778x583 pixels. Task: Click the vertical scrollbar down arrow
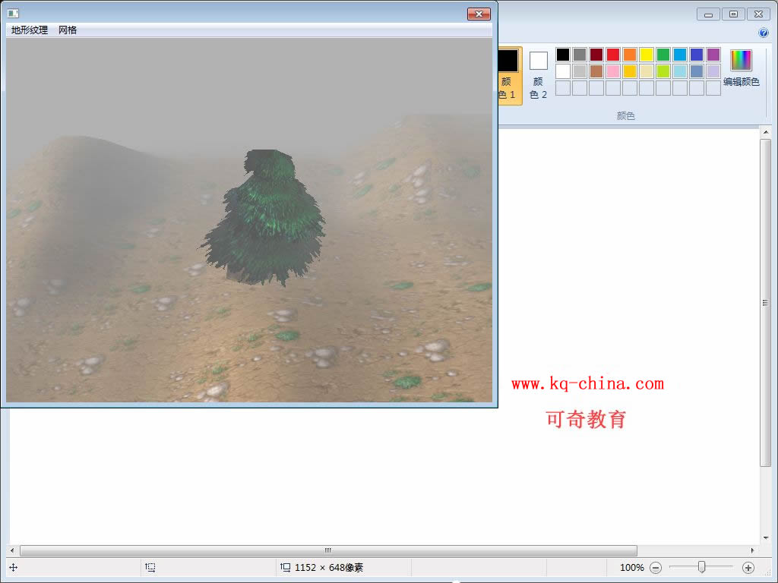[766, 537]
